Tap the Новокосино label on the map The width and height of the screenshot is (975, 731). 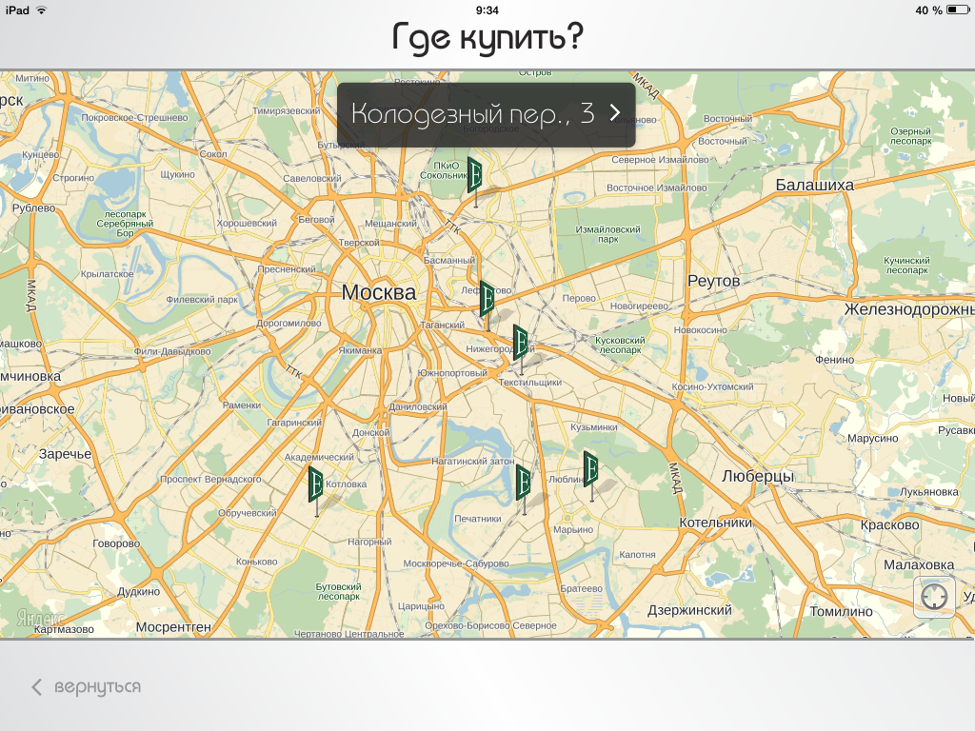[700, 330]
